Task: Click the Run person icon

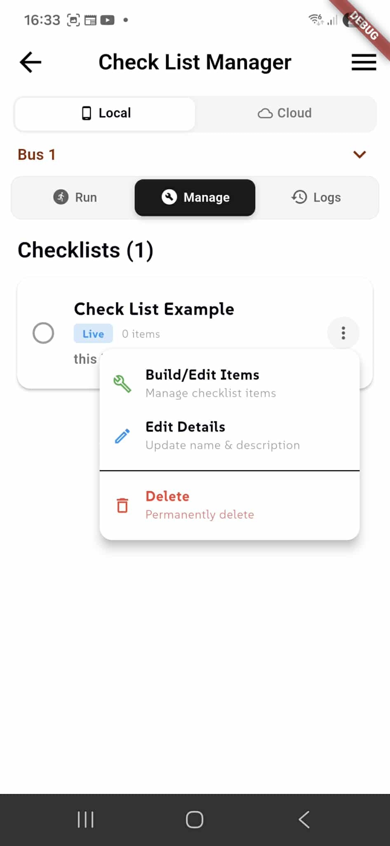Action: (x=60, y=197)
